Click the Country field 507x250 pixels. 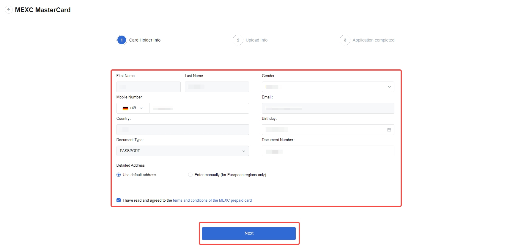[183, 130]
